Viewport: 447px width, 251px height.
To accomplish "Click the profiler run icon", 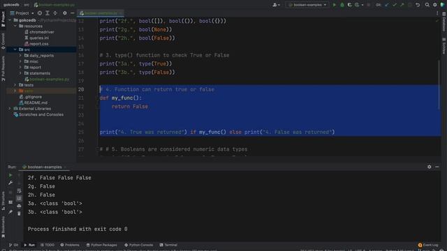I will tap(357, 5).
